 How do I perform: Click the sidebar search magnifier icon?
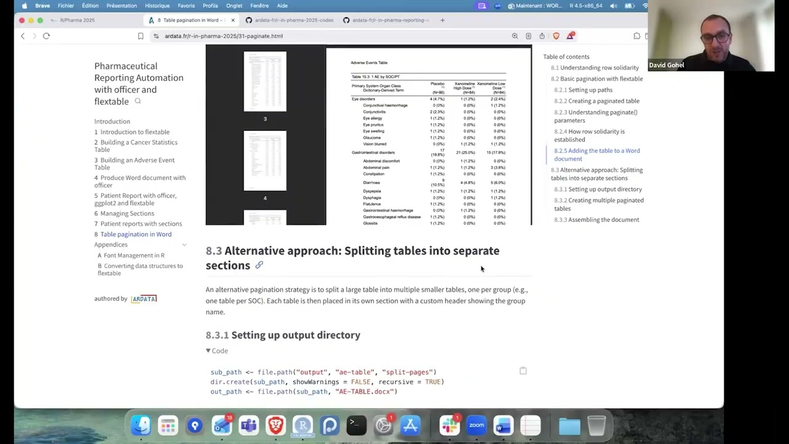(138, 101)
